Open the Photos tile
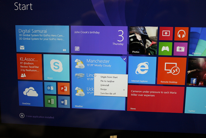 pyautogui.click(x=143, y=41)
